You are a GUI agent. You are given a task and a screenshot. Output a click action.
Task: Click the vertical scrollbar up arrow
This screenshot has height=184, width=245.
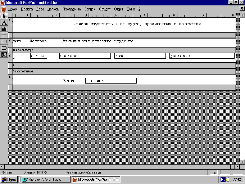click(242, 15)
